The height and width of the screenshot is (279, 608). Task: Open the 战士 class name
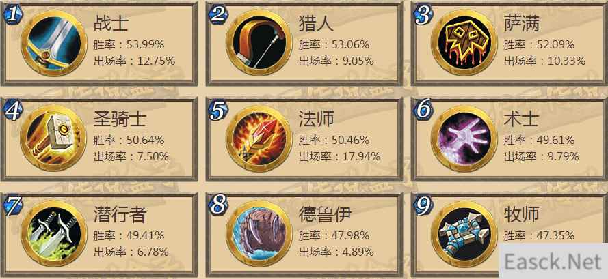pyautogui.click(x=111, y=24)
